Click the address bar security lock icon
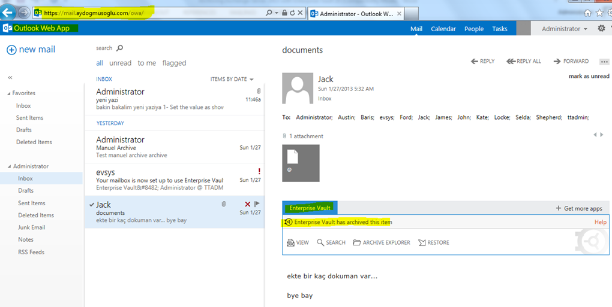Viewport: 612px width, 307px height. (x=284, y=13)
